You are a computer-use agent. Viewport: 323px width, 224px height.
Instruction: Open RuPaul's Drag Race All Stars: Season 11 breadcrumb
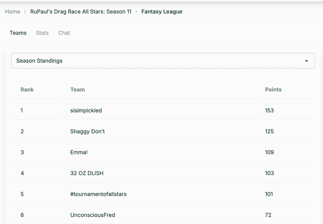coord(81,12)
